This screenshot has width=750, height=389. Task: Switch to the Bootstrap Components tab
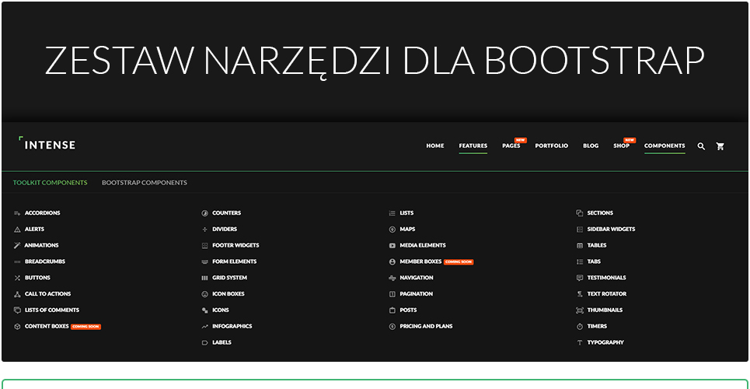[145, 183]
